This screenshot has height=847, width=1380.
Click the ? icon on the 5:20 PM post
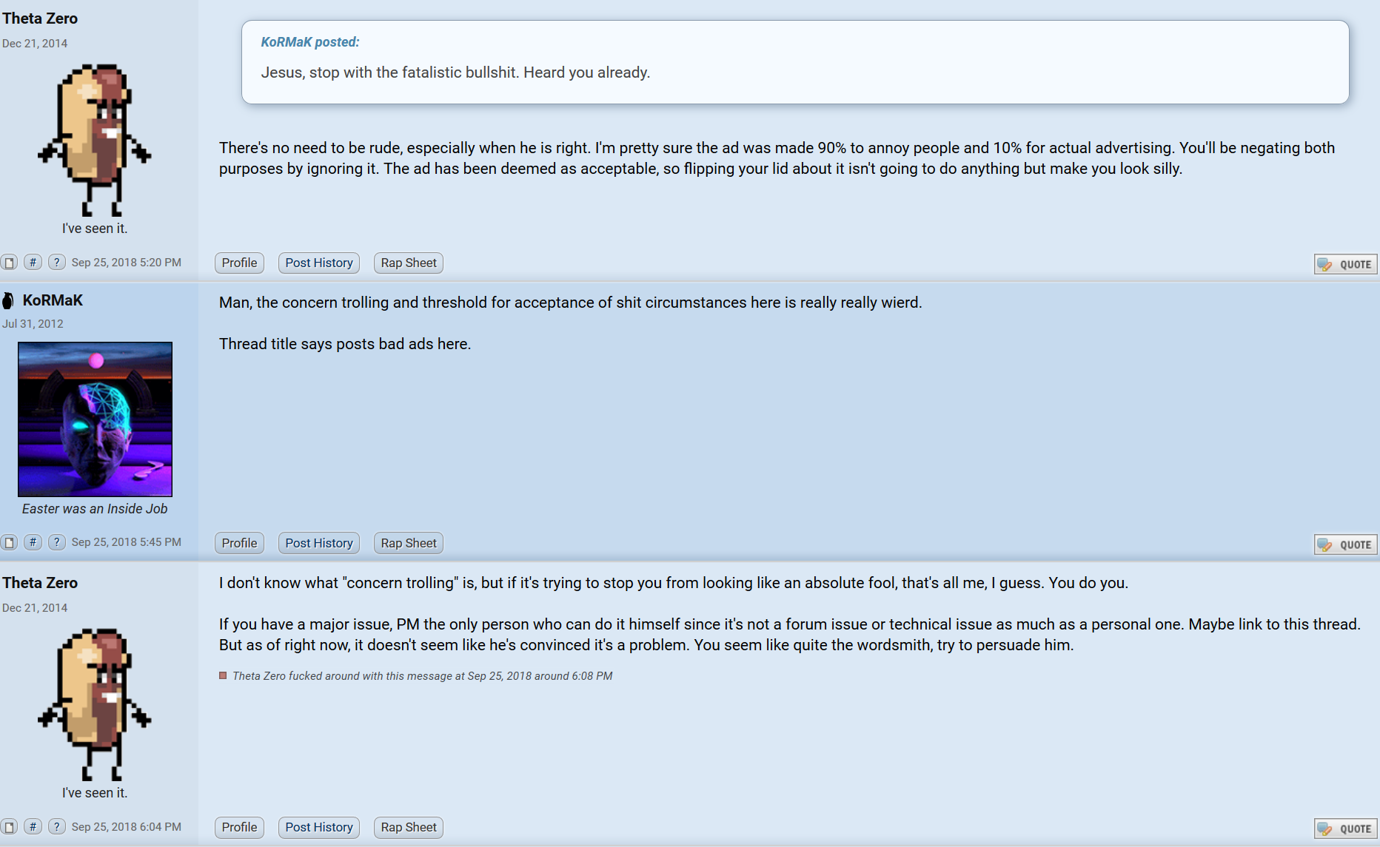pyautogui.click(x=56, y=263)
